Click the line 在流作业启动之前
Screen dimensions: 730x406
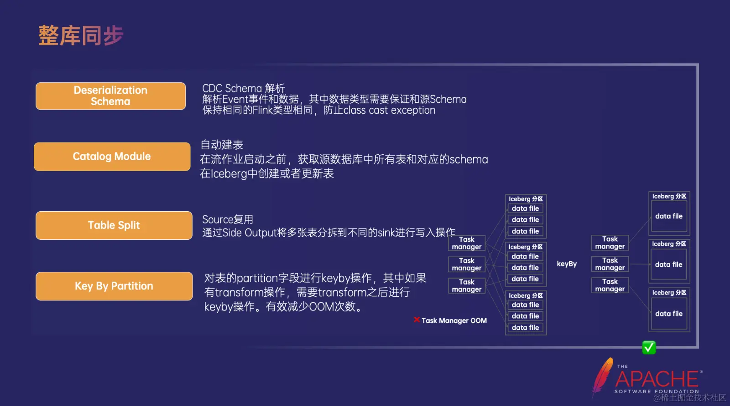click(344, 159)
